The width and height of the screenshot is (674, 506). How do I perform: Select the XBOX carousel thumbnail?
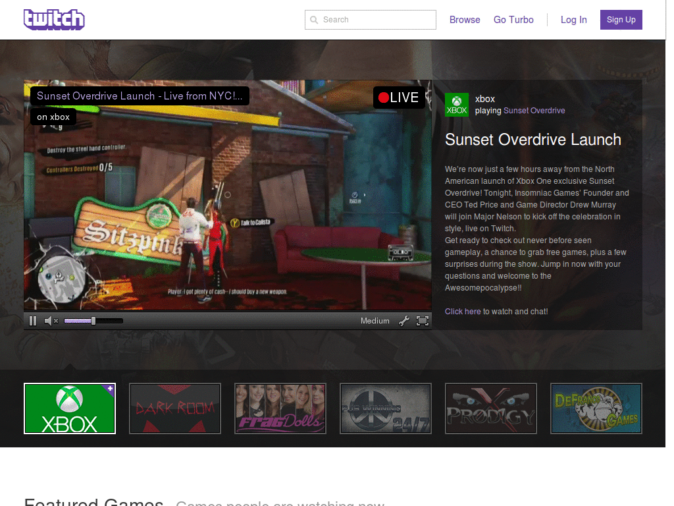tap(70, 408)
